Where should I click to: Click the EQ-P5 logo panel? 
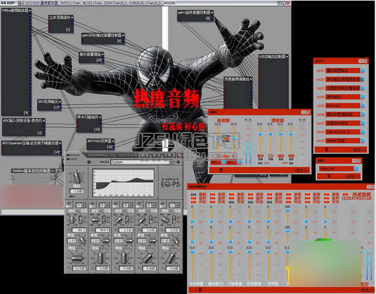coord(170,182)
